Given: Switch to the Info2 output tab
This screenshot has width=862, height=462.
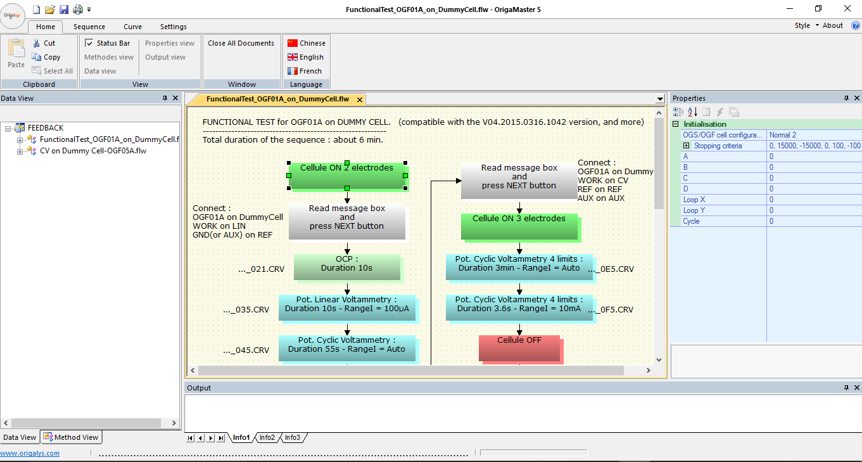Looking at the screenshot, I should tap(267, 437).
